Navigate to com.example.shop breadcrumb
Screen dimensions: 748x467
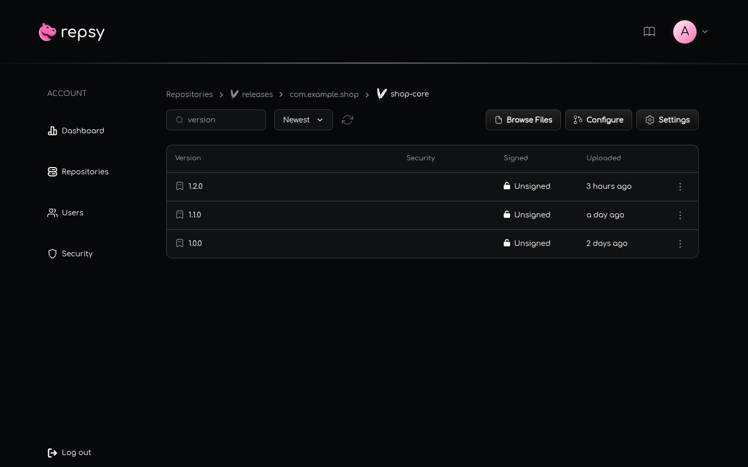click(324, 94)
